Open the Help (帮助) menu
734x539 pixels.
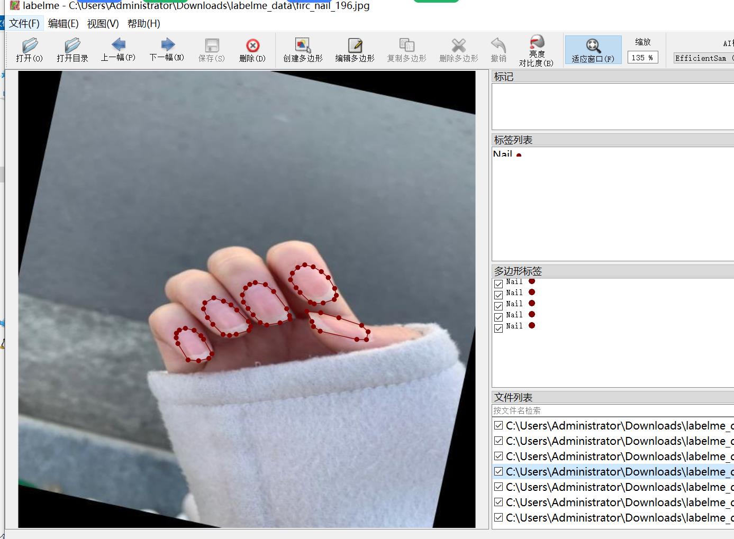[x=143, y=24]
